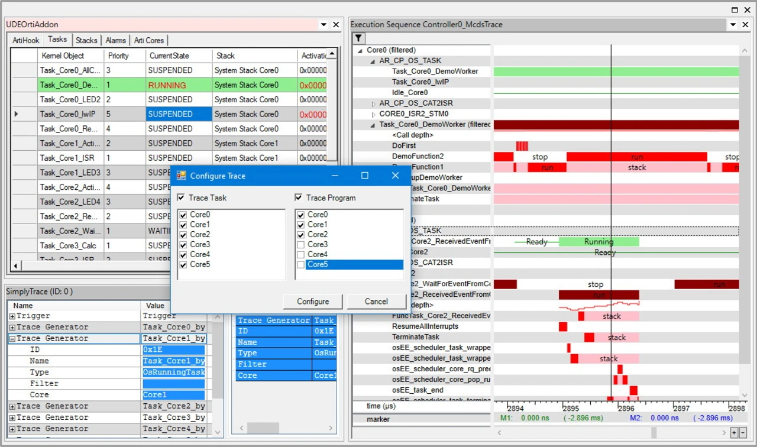Click the minus zoom-out button on timeline

click(743, 432)
